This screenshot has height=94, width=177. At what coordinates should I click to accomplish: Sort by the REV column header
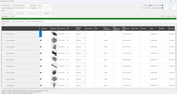click(72, 28)
